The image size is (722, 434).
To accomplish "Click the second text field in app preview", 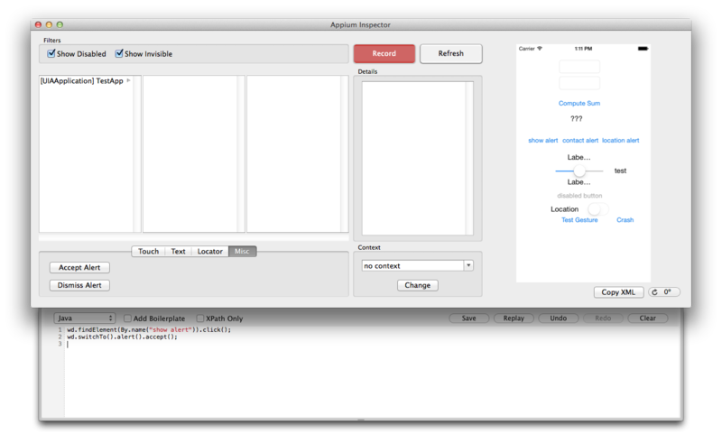I will pos(579,83).
